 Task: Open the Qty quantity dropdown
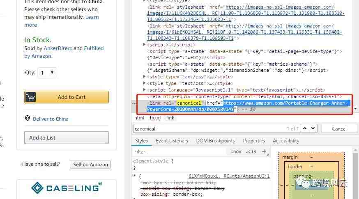click(x=47, y=73)
